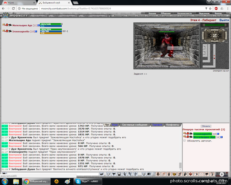Click the money bag icon in bottom toolbar

click(x=169, y=174)
